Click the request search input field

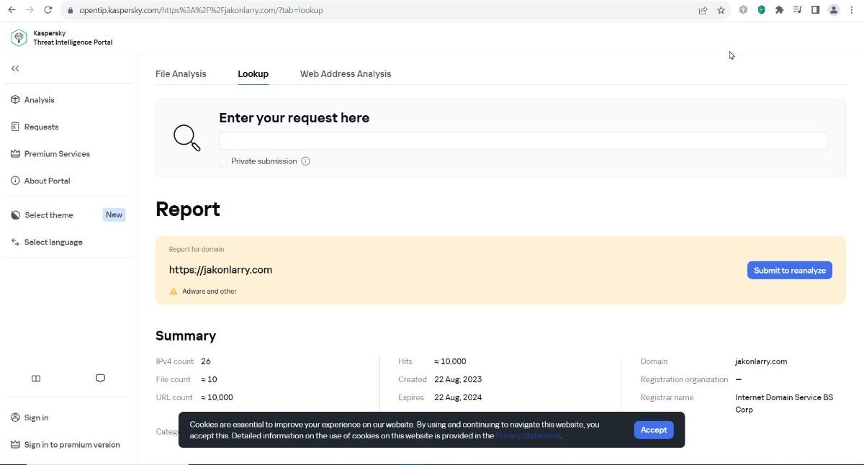523,141
